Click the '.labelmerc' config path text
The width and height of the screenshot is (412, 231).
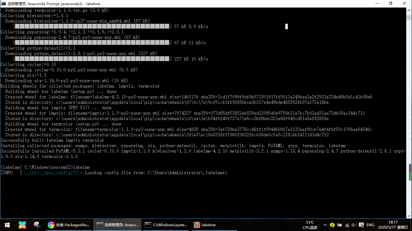tap(215, 173)
